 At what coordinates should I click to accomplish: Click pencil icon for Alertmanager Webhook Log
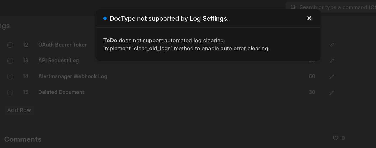(x=332, y=77)
